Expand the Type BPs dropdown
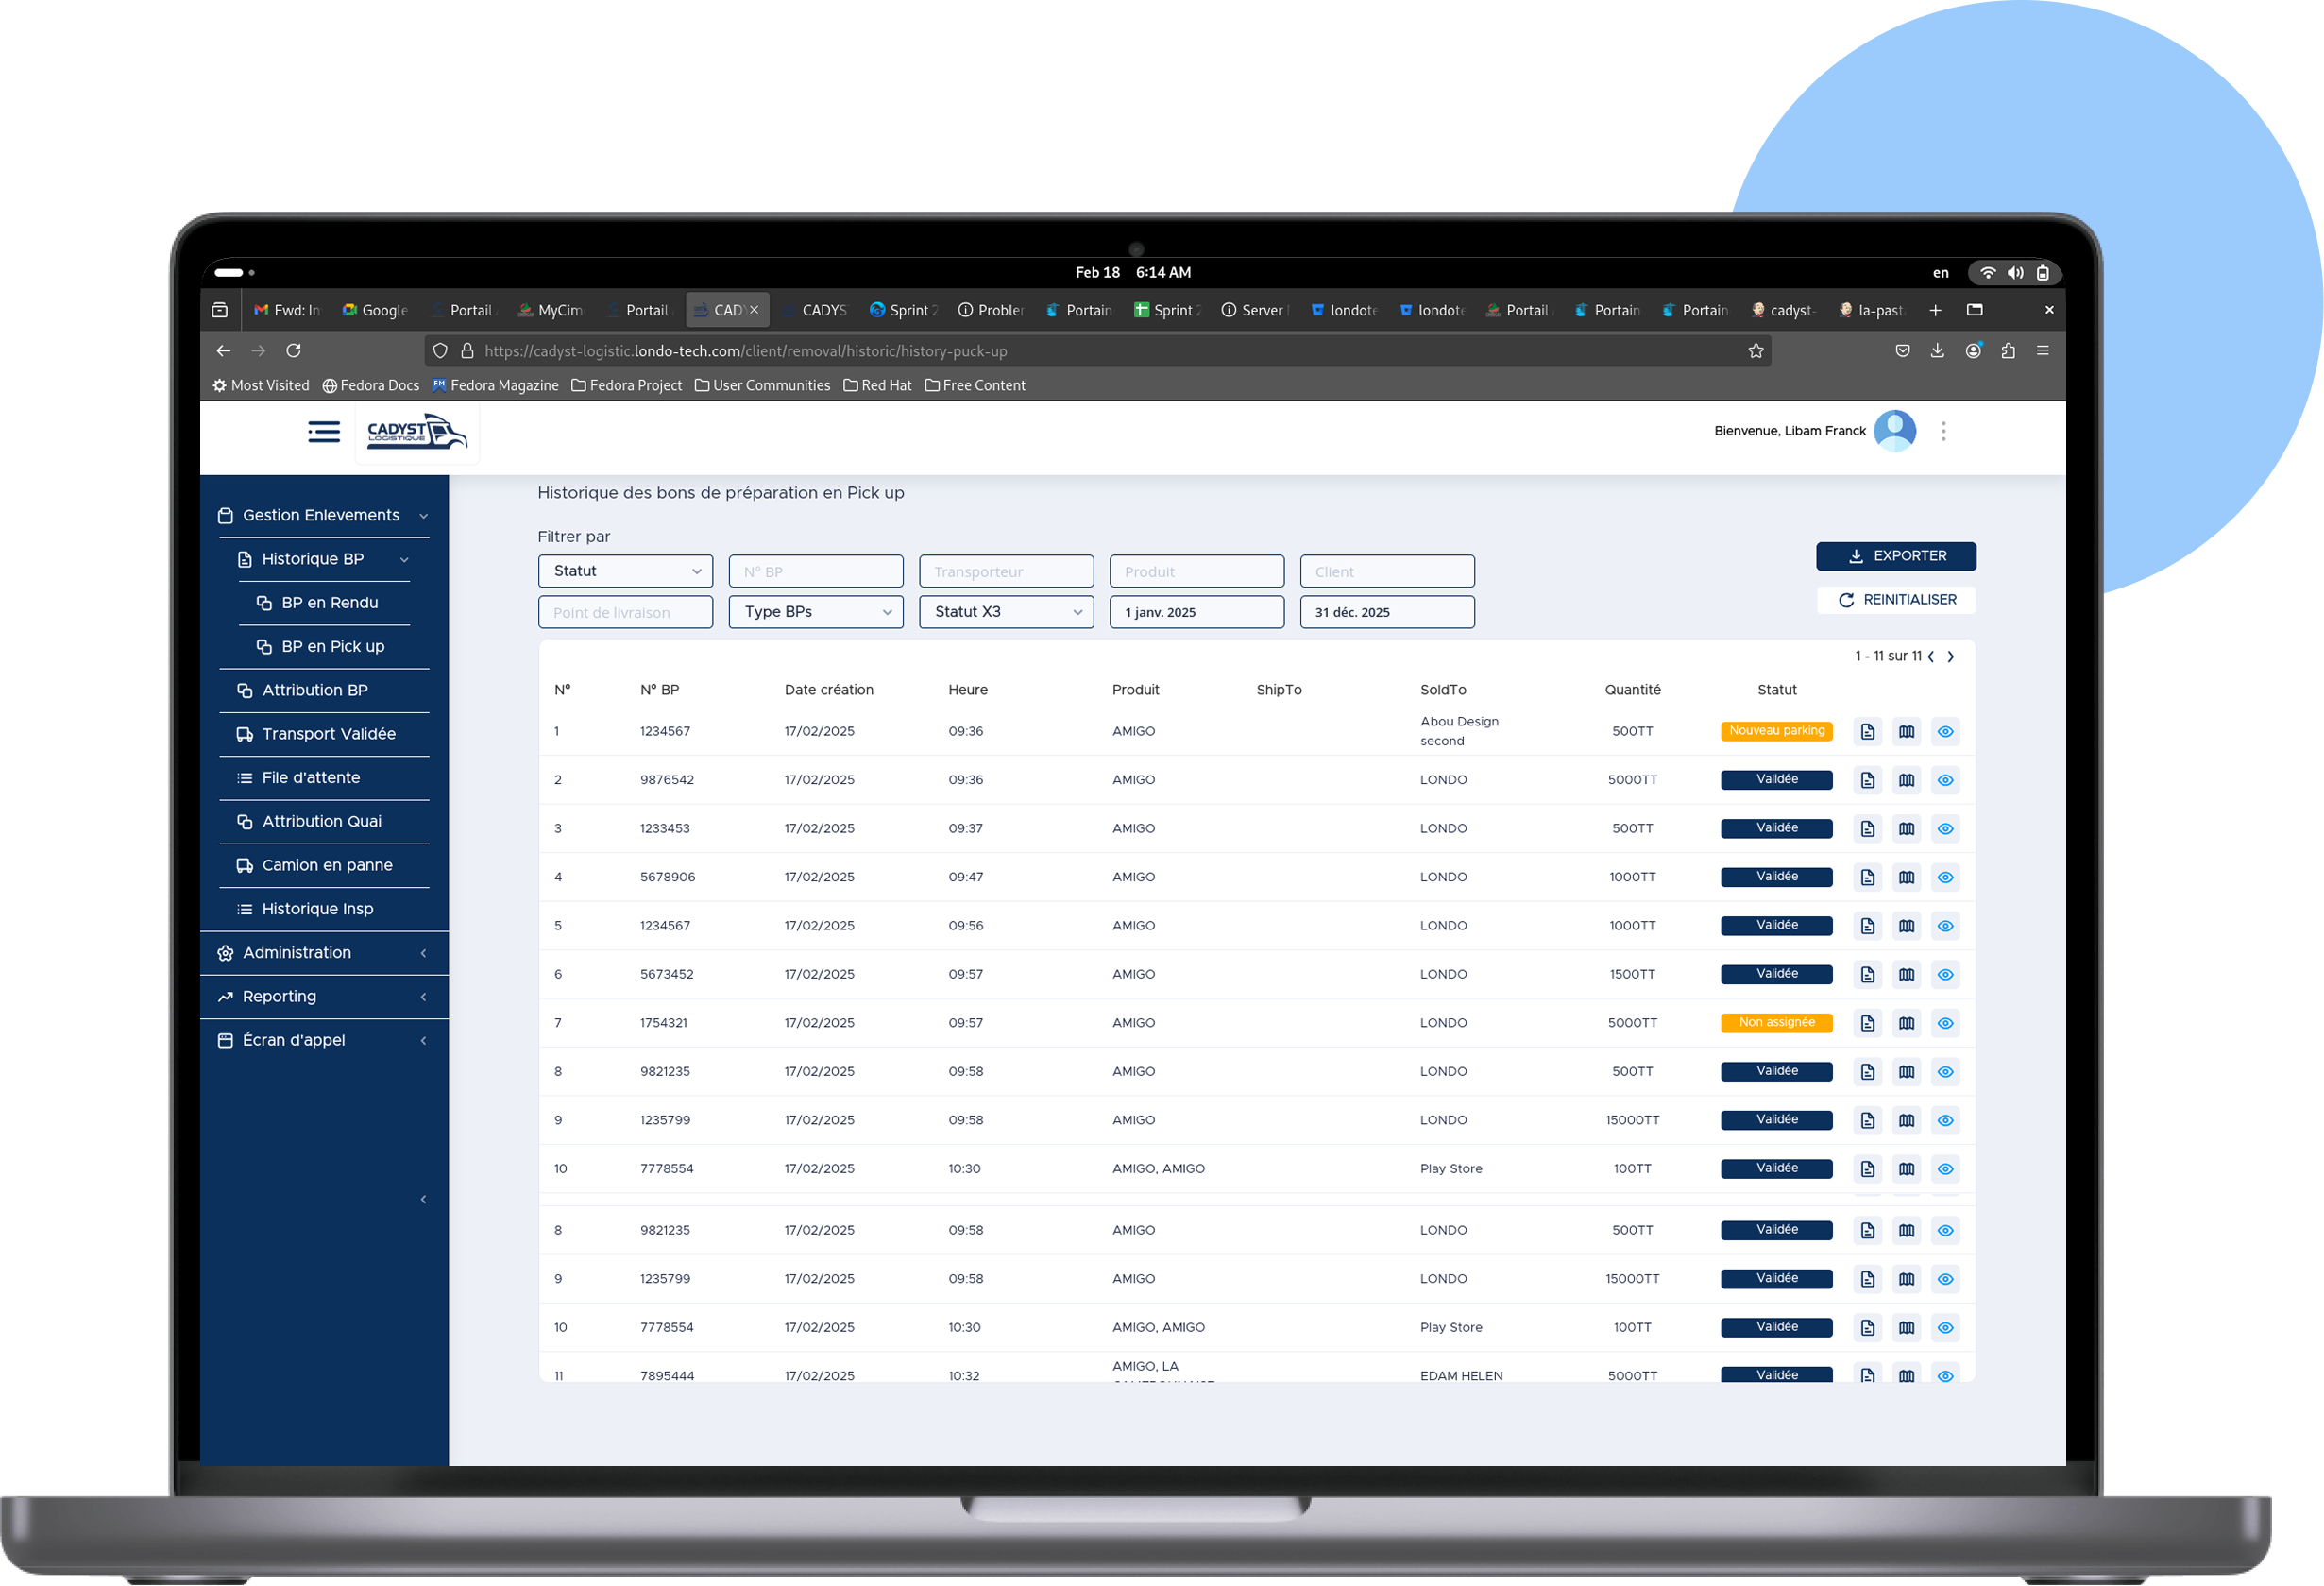 815,611
